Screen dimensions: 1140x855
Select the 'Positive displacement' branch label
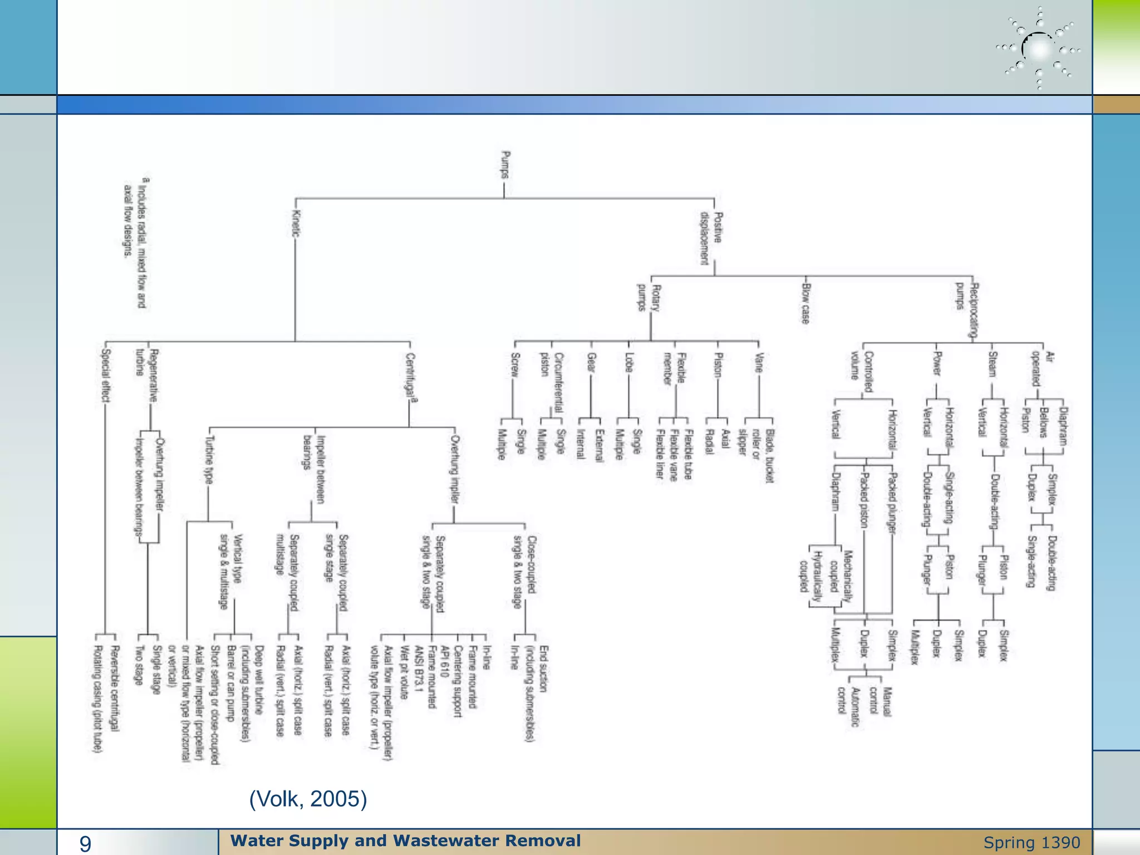point(711,238)
